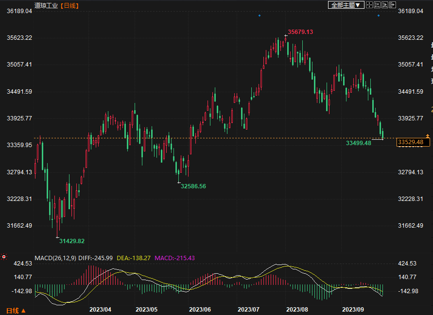Click the orange arrow above the price tag

pyautogui.click(x=428, y=135)
